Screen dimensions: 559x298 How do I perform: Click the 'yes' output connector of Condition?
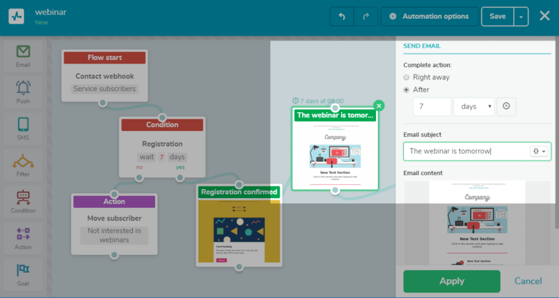pyautogui.click(x=180, y=178)
